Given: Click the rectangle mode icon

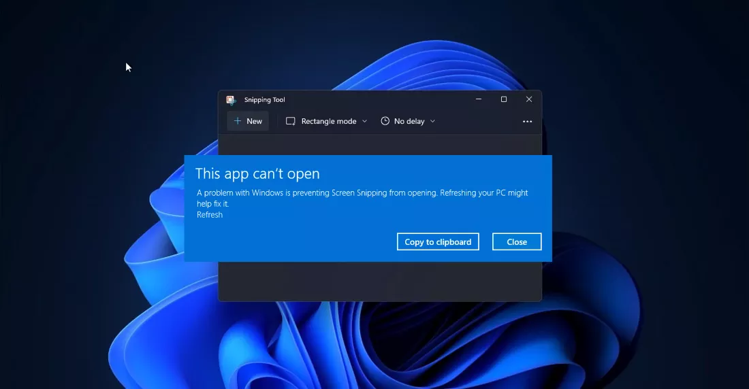Looking at the screenshot, I should coord(291,121).
